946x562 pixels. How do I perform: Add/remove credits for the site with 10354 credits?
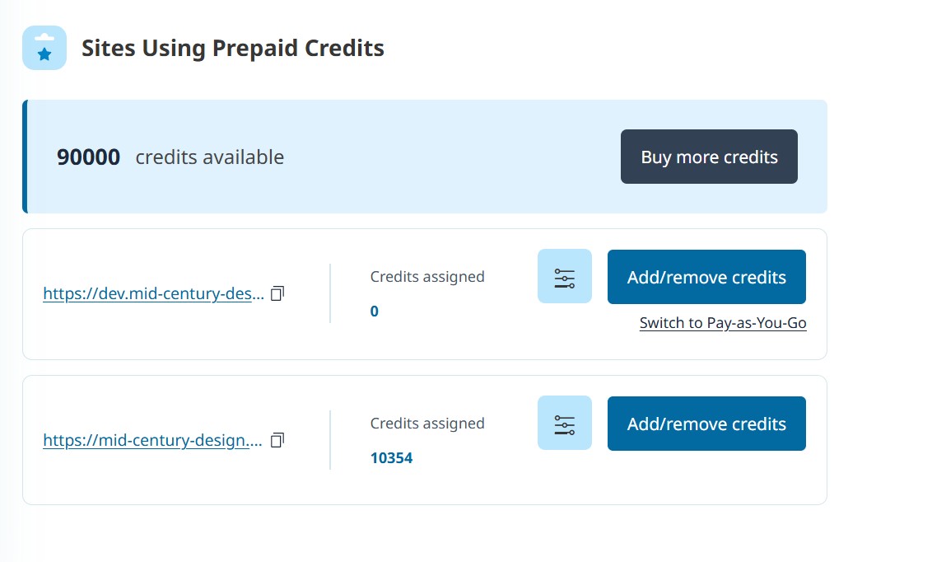706,424
